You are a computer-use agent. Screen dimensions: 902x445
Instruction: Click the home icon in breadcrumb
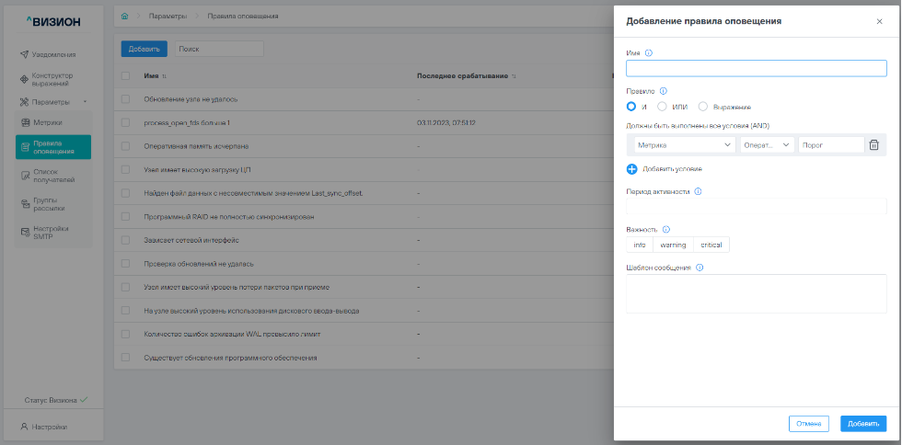click(125, 17)
